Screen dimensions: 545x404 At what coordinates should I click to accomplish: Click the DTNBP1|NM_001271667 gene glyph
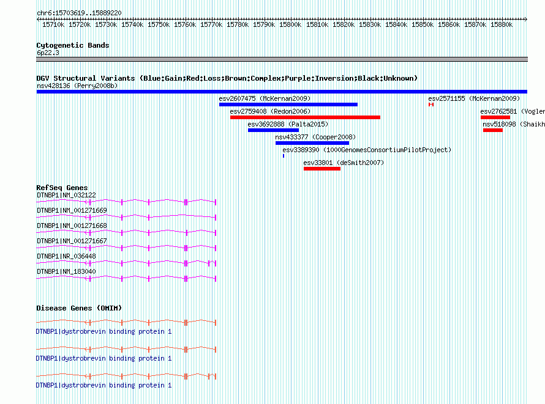click(126, 248)
